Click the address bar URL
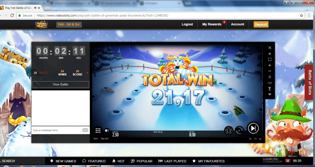315x167 pixels. (x=102, y=15)
